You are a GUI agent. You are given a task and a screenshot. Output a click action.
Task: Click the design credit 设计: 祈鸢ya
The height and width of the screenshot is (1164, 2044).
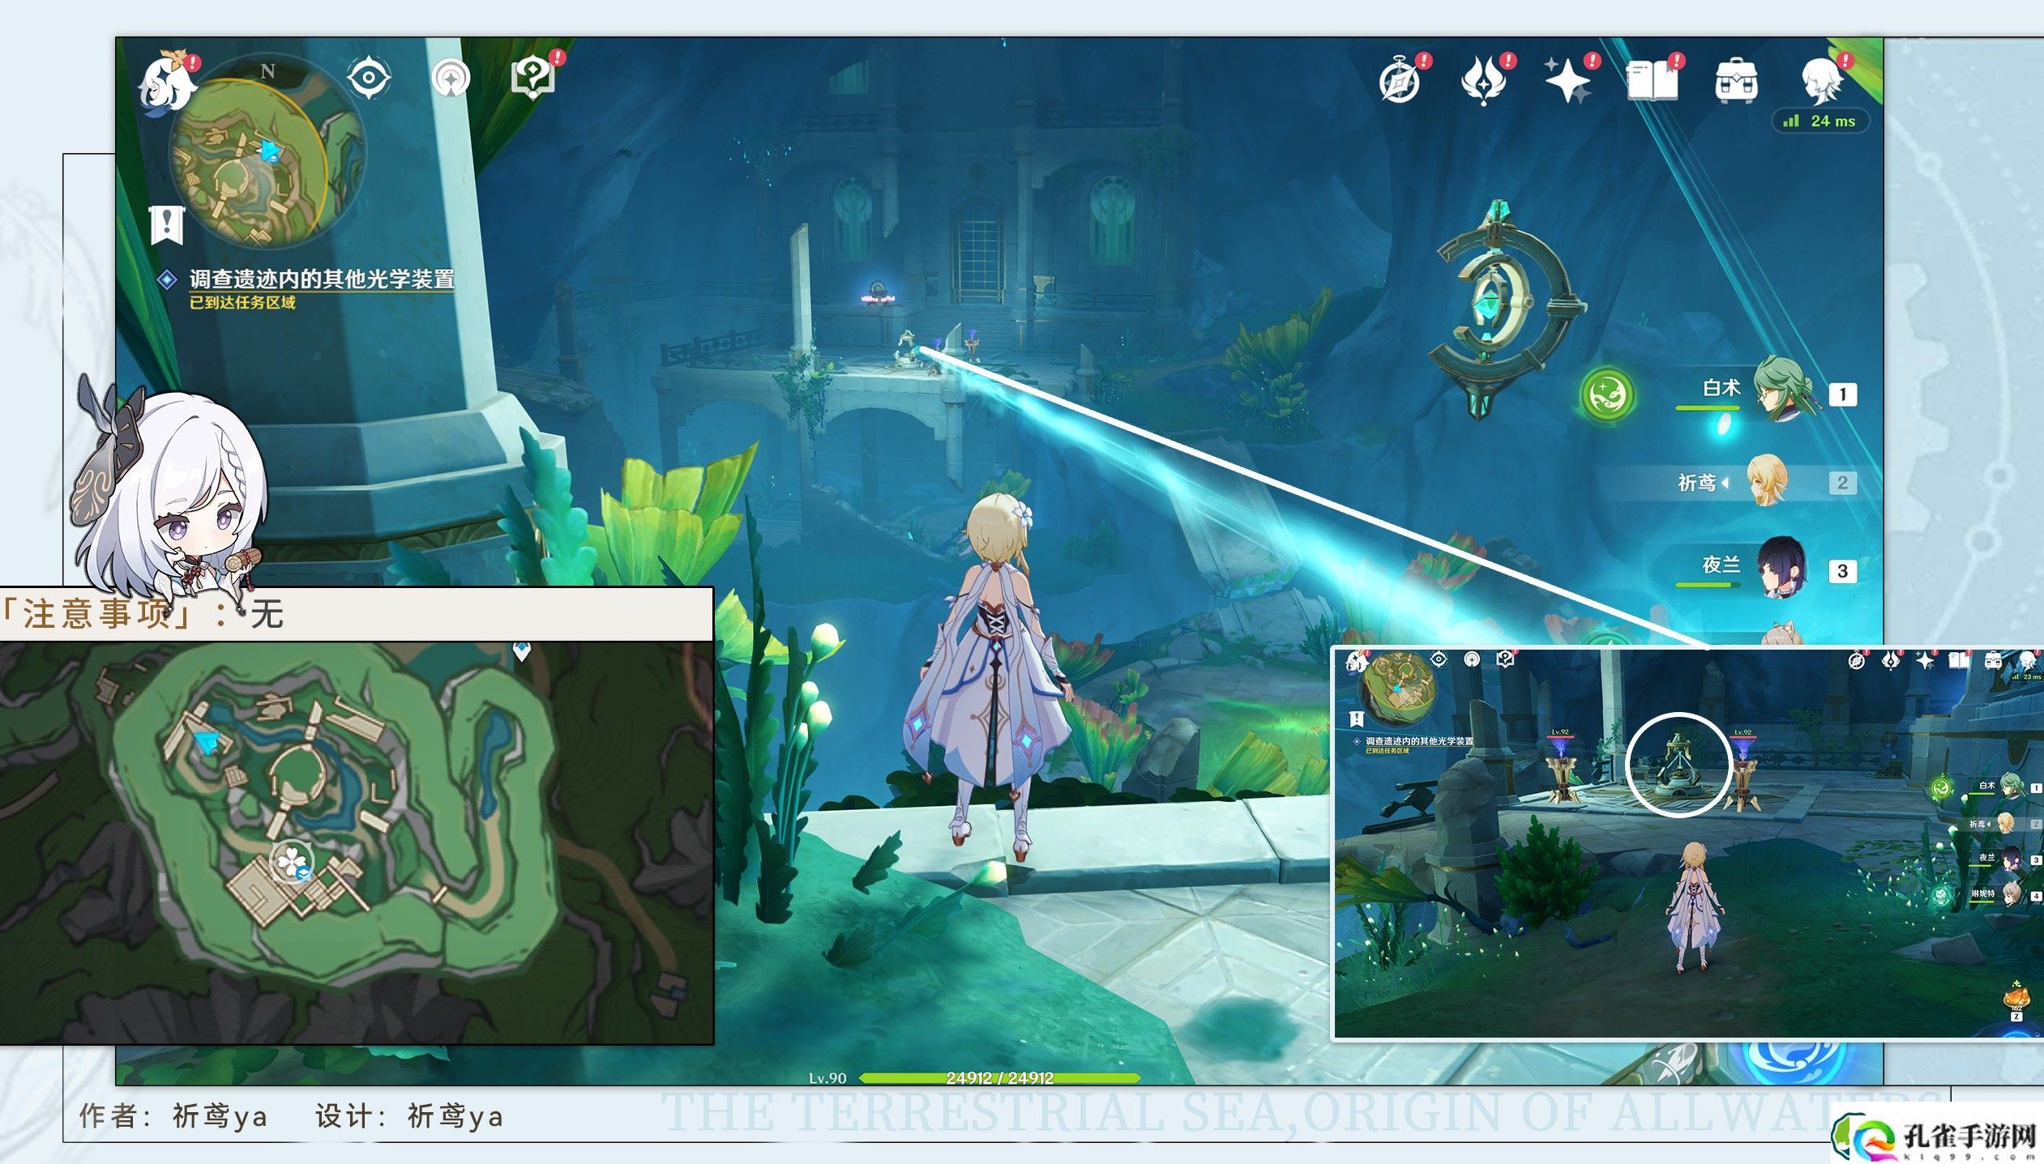[409, 1116]
